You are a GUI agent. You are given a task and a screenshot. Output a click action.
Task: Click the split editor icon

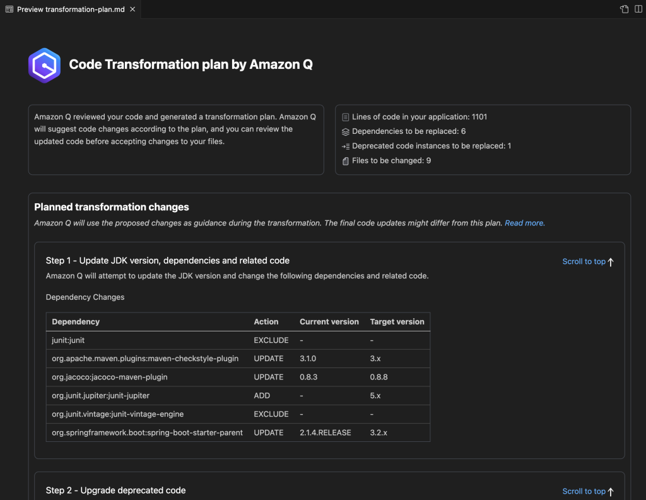[637, 9]
